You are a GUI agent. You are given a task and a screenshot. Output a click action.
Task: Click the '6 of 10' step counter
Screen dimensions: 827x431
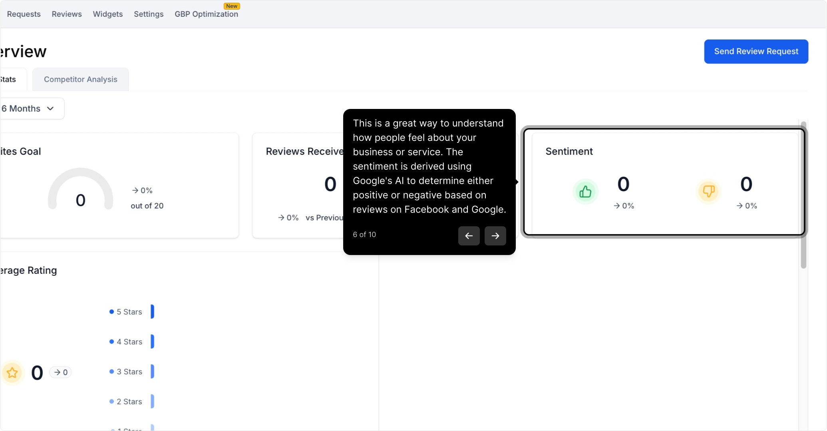364,235
